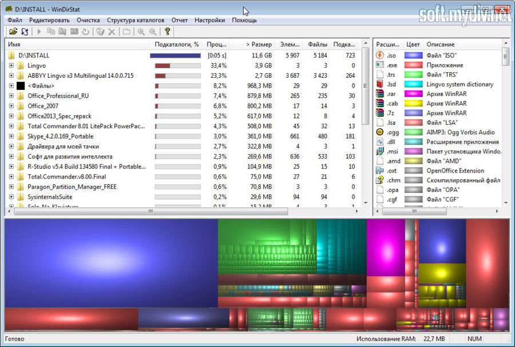Image resolution: width=515 pixels, height=347 pixels.
Task: Click the directory tree horizontal scrollbar
Action: click(151, 211)
